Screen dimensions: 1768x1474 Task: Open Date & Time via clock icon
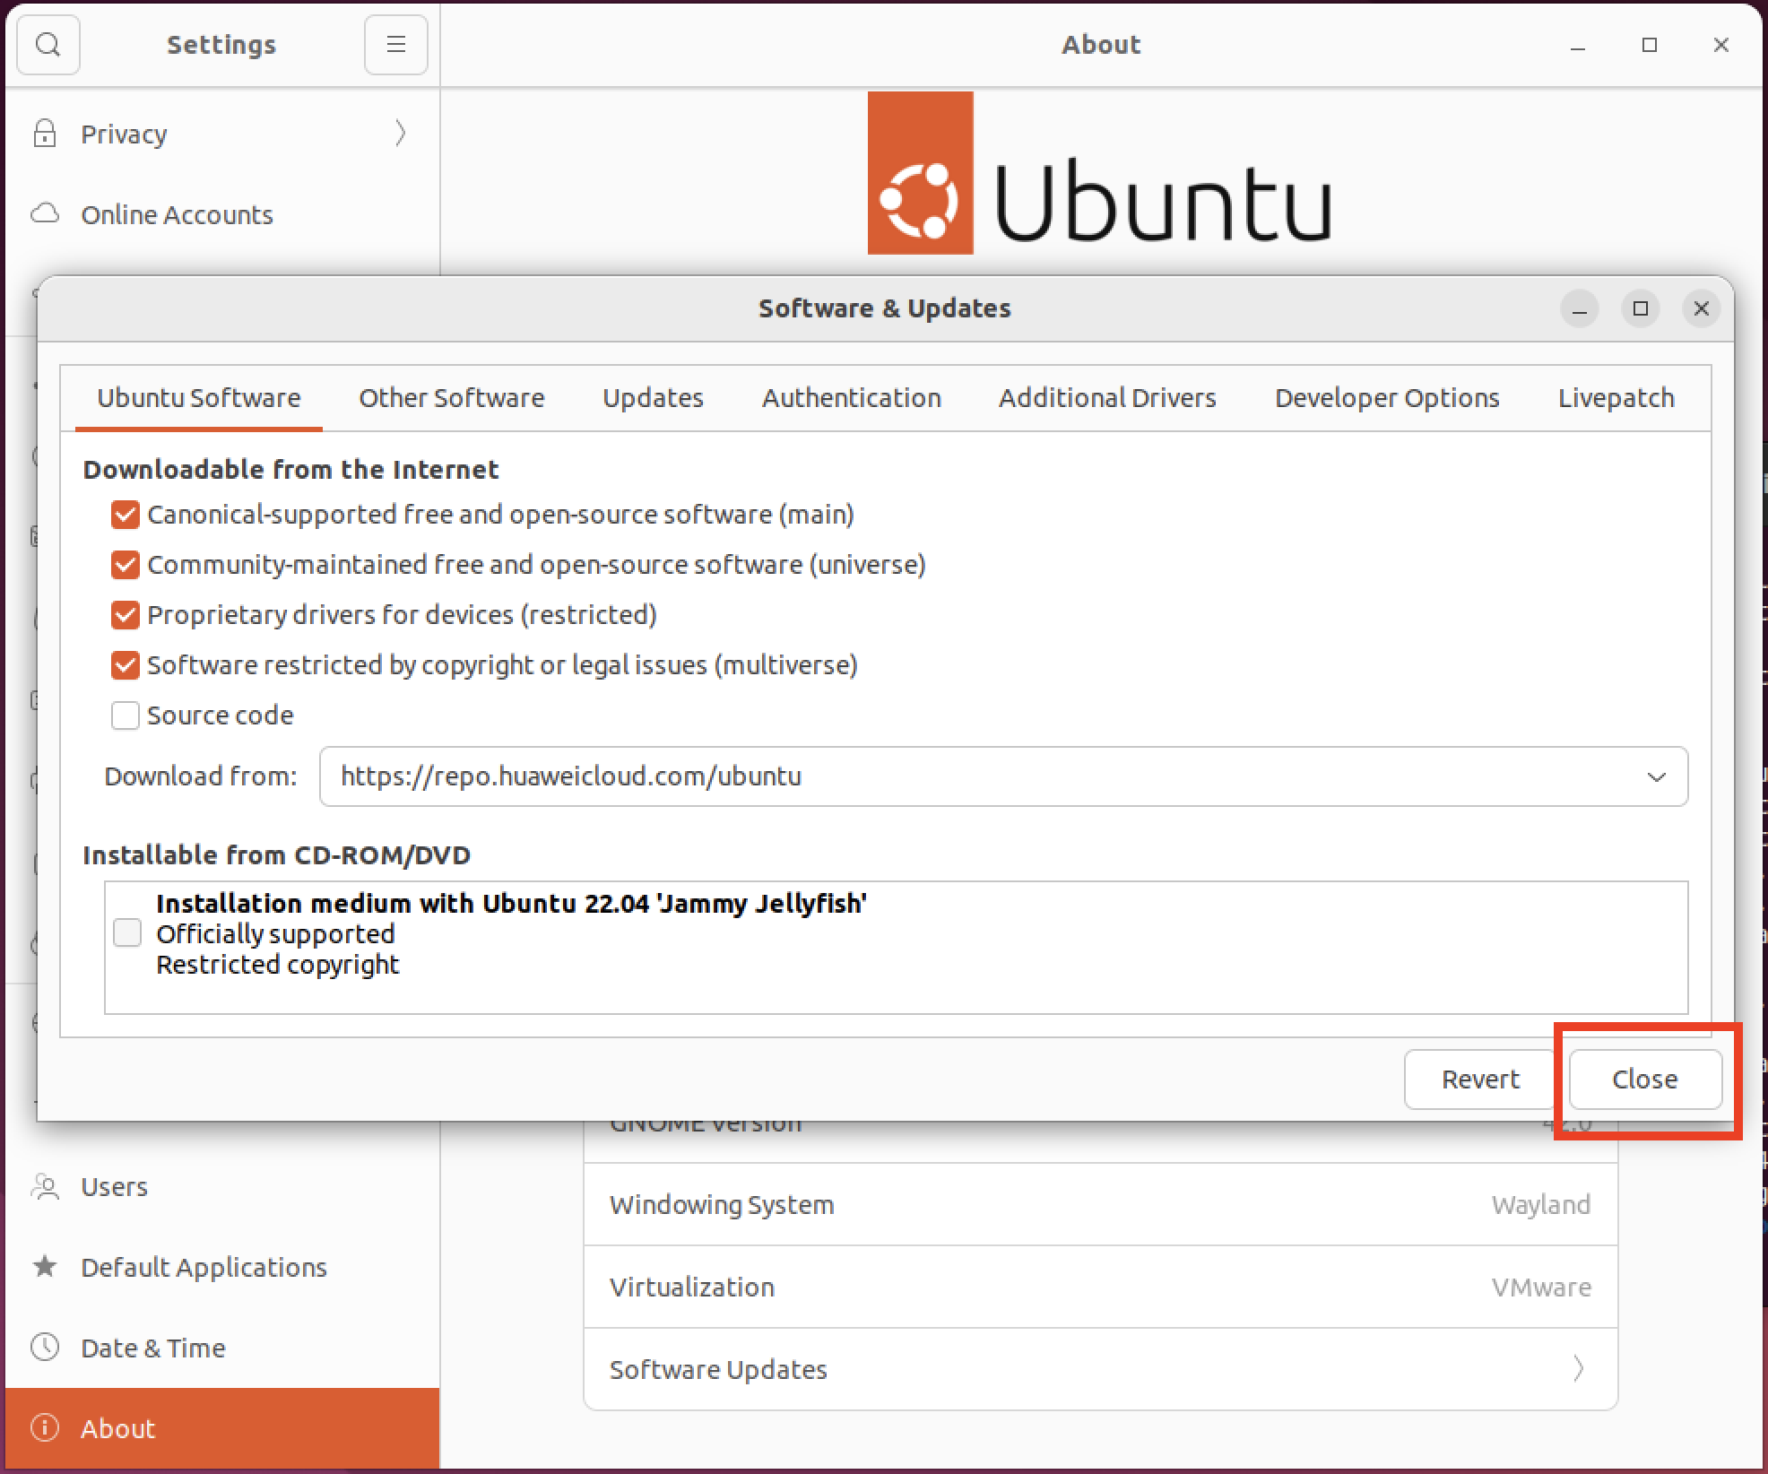[47, 1347]
